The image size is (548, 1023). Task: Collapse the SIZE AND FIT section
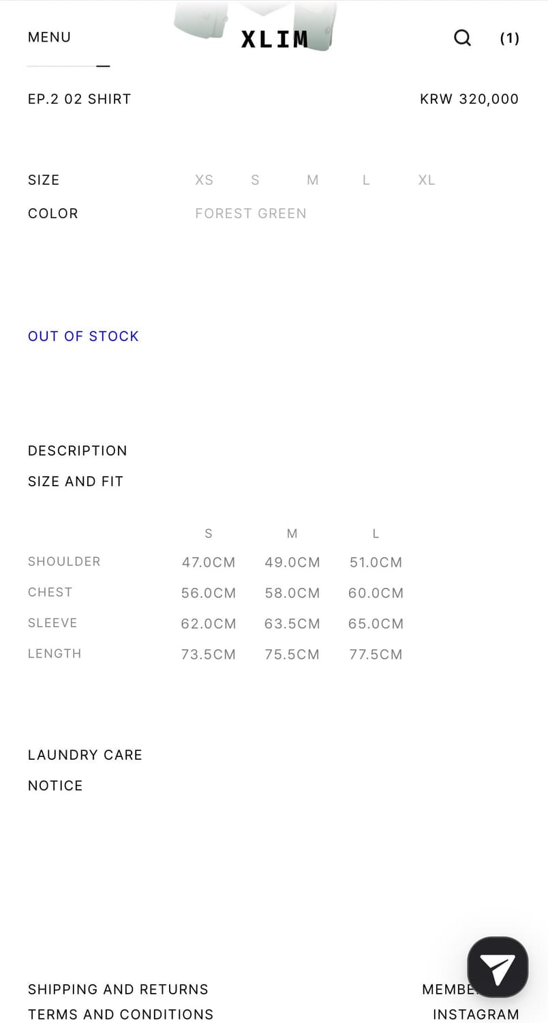75,481
